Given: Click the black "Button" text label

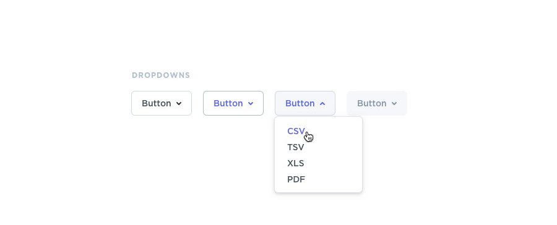Looking at the screenshot, I should click(157, 103).
